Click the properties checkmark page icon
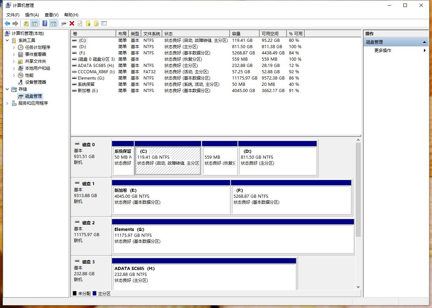432x308 pixels. [80, 23]
